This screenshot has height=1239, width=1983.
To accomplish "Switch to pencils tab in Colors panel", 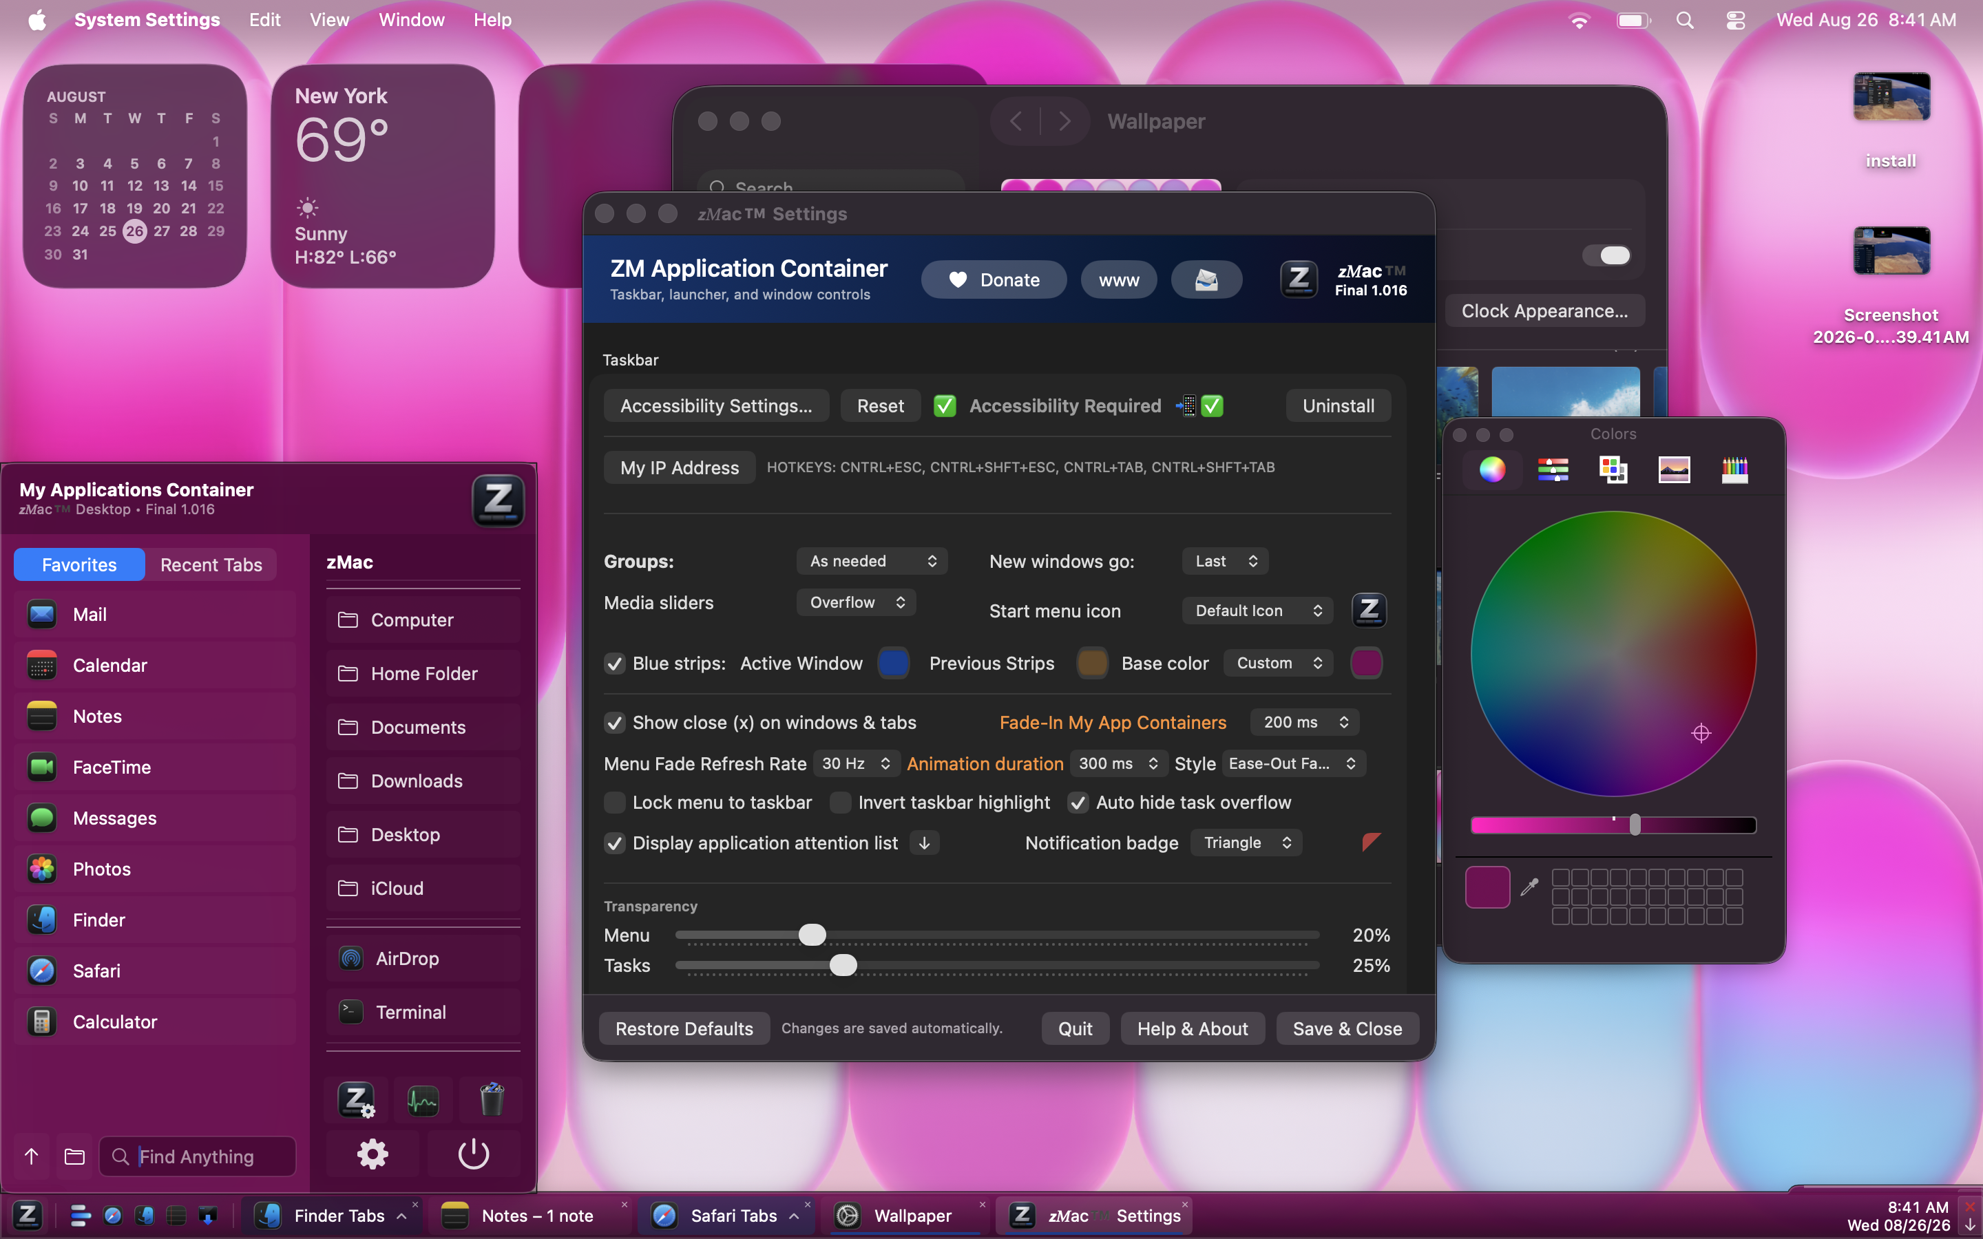I will click(1734, 469).
